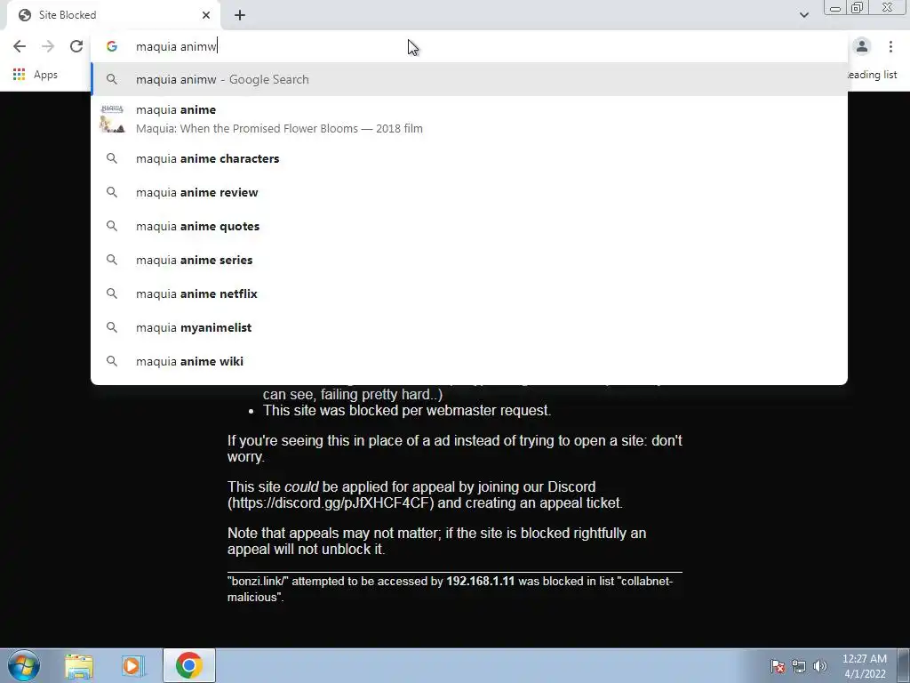The width and height of the screenshot is (910, 683).
Task: Click inside the address bar text field
Action: point(469,46)
